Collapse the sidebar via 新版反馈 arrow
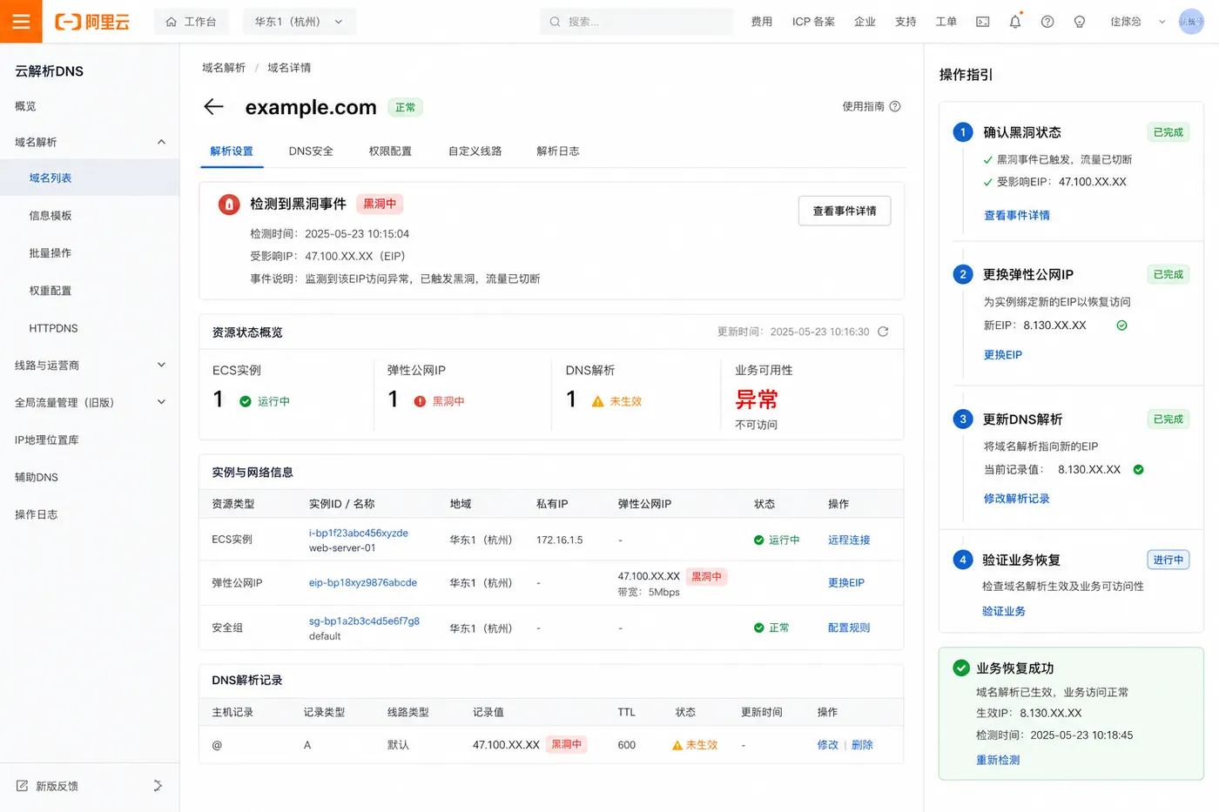 tap(158, 785)
